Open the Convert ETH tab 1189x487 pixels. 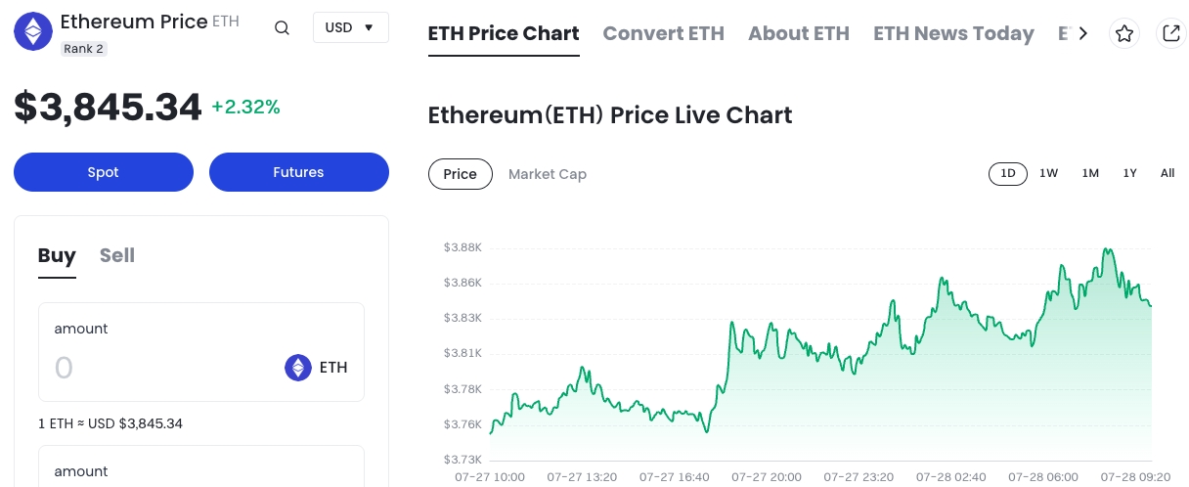coord(664,33)
